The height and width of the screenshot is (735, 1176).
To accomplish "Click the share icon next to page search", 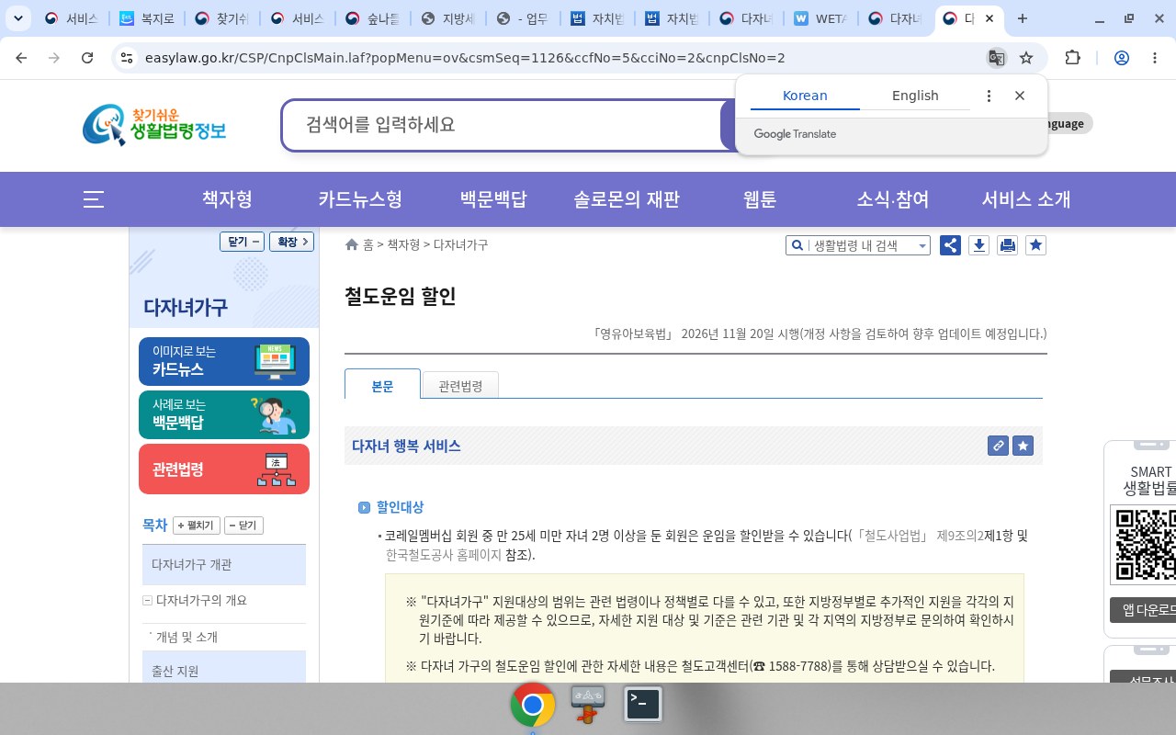I will click(950, 245).
